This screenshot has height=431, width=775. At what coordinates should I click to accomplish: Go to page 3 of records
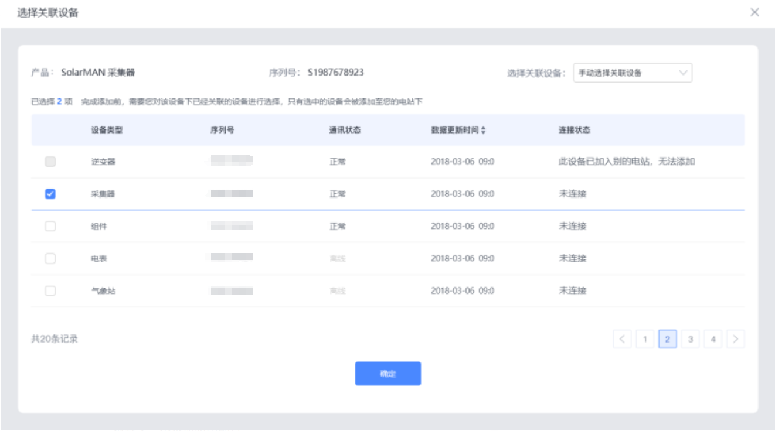[691, 339]
